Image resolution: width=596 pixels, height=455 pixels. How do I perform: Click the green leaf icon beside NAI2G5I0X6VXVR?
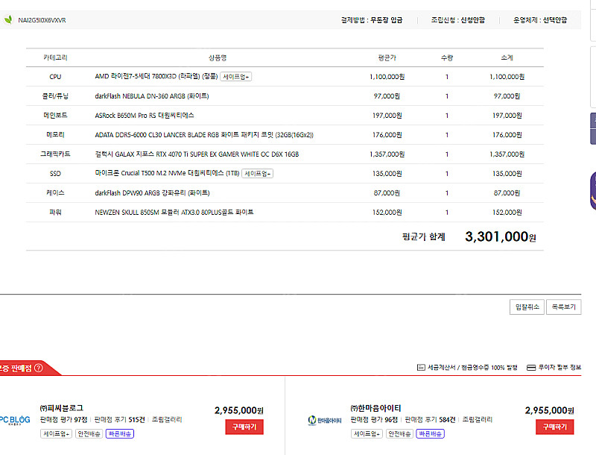pos(8,19)
